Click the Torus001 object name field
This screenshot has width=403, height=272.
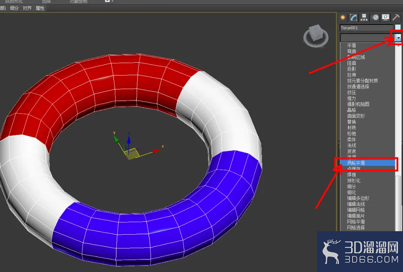[366, 28]
